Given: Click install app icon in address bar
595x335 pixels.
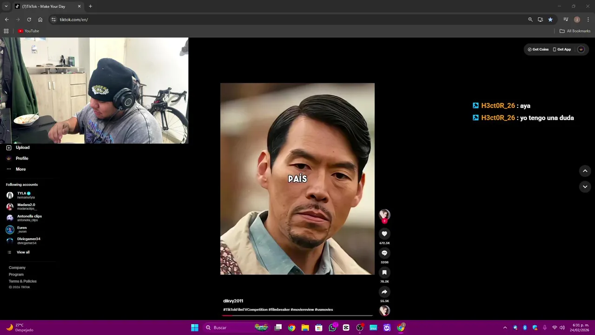Looking at the screenshot, I should click(x=540, y=20).
